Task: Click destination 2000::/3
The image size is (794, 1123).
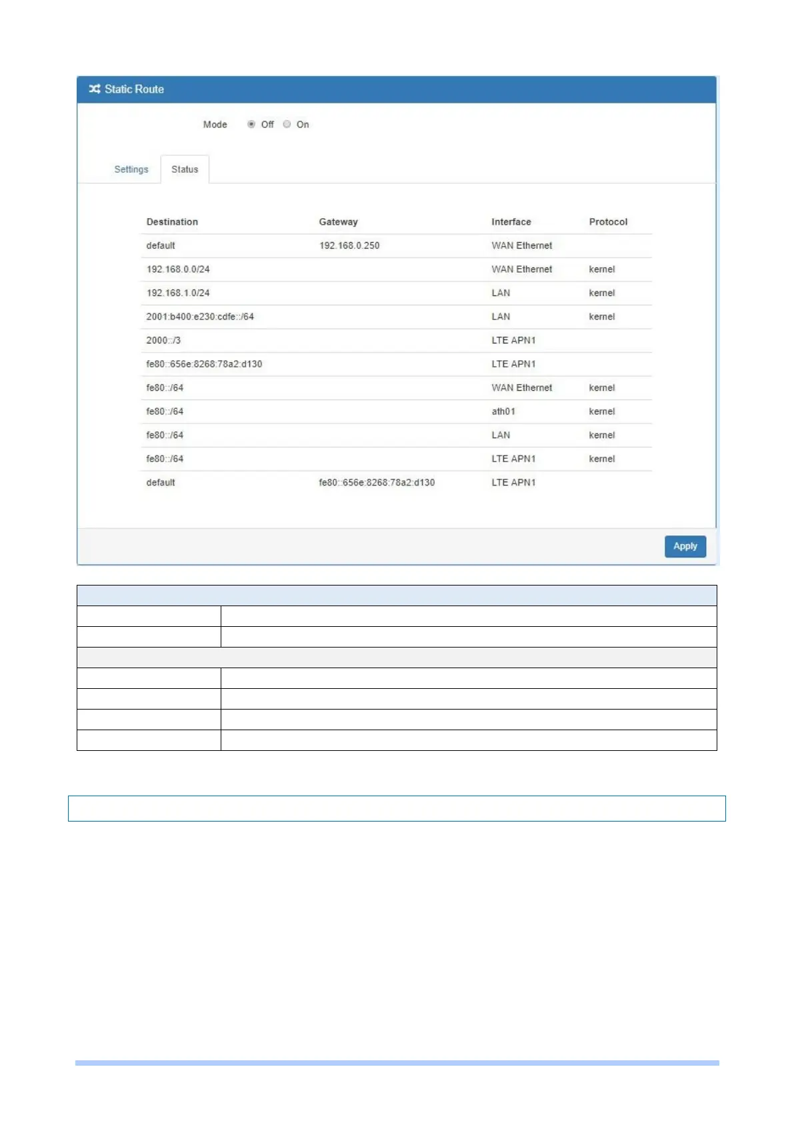Action: (163, 340)
